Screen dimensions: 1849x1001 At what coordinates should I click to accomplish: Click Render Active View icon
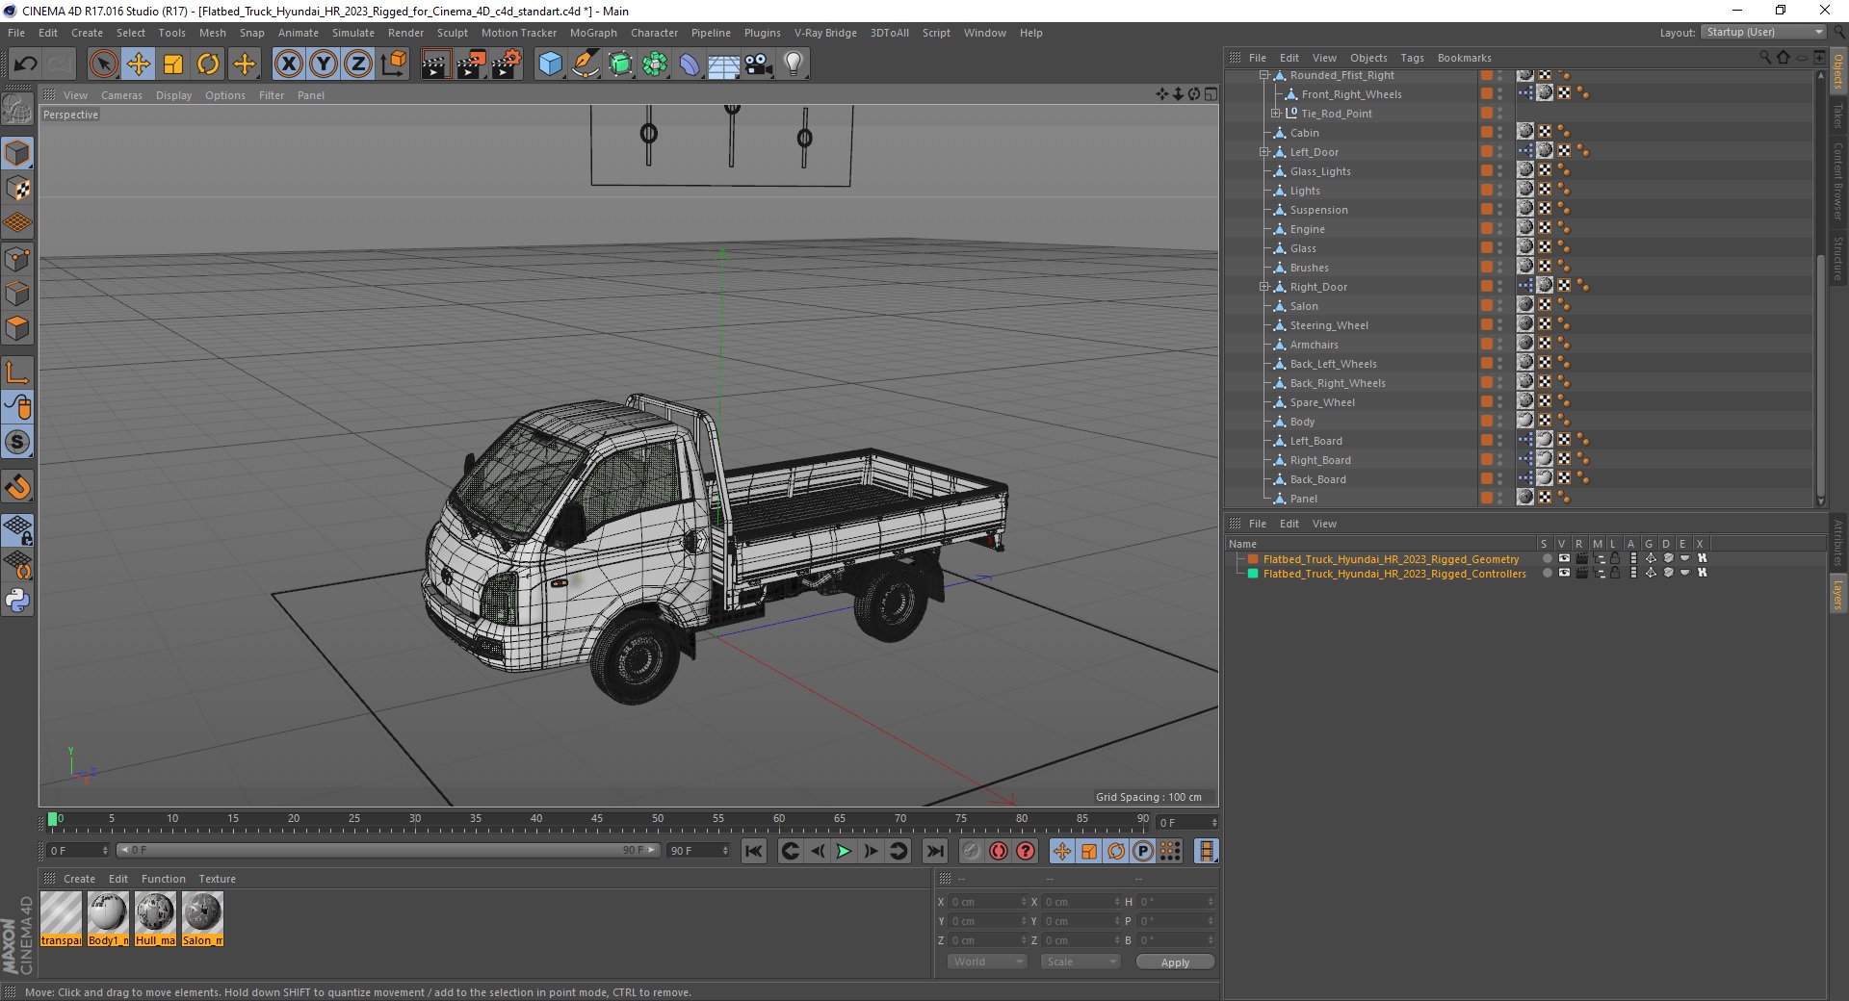coord(435,64)
